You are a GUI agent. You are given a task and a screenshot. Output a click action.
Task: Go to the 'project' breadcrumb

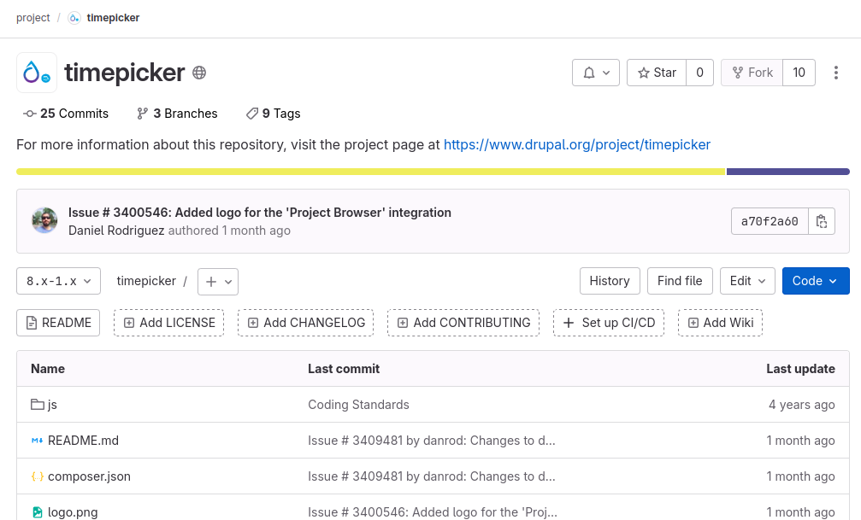coord(33,18)
